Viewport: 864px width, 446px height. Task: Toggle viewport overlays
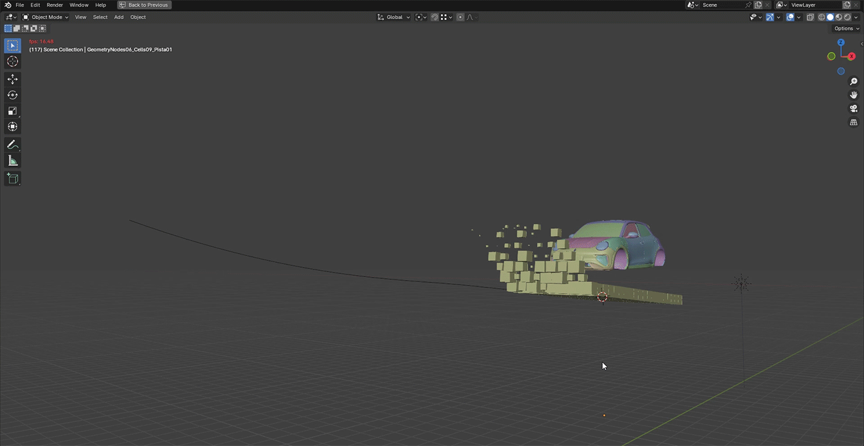(790, 17)
